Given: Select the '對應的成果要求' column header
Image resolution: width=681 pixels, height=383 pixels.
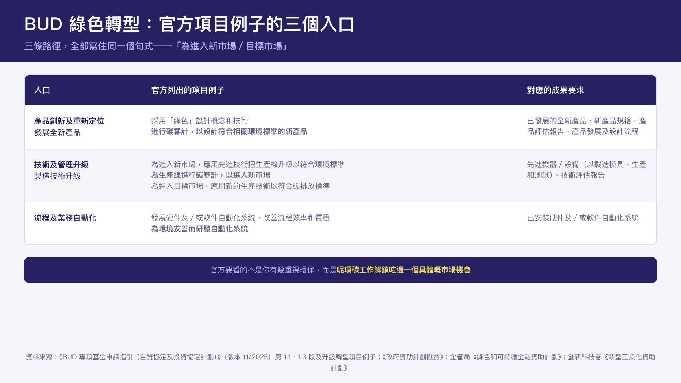Looking at the screenshot, I should coord(555,90).
